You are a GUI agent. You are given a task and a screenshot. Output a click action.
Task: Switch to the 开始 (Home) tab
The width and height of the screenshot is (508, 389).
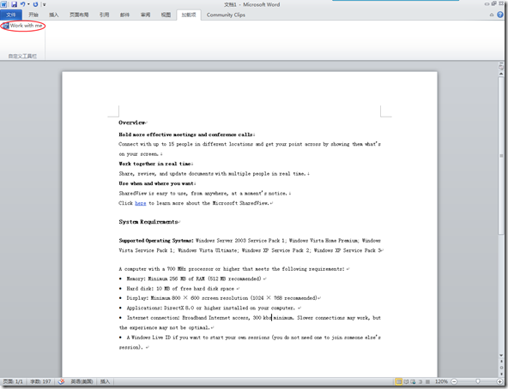33,15
